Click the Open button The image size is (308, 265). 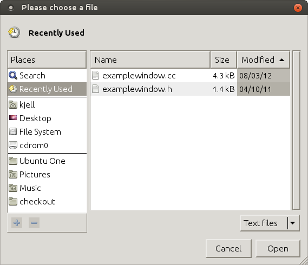(x=278, y=249)
